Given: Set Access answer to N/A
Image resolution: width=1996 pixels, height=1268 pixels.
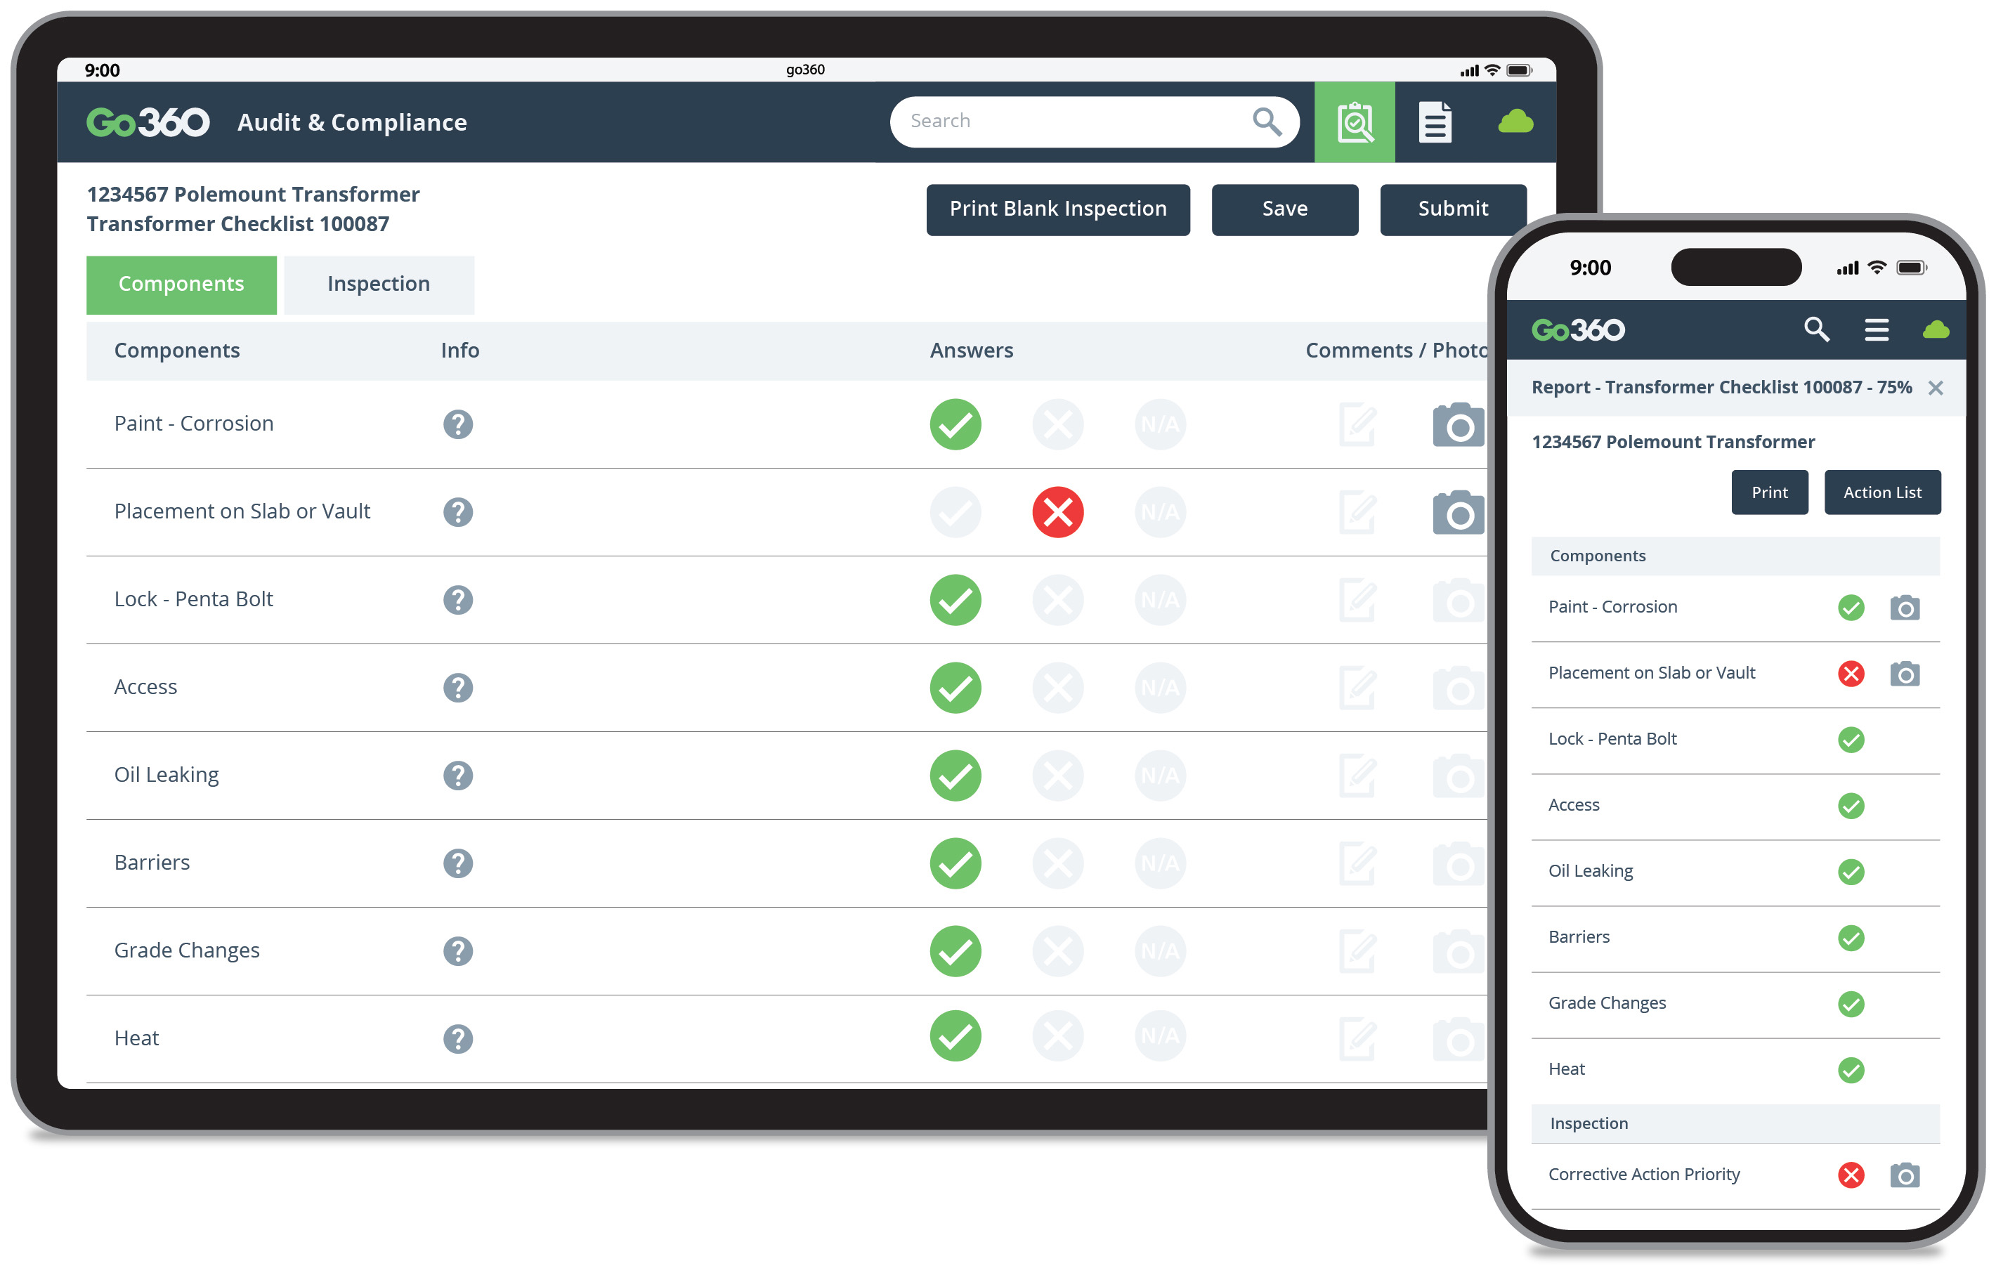Looking at the screenshot, I should 1160,688.
